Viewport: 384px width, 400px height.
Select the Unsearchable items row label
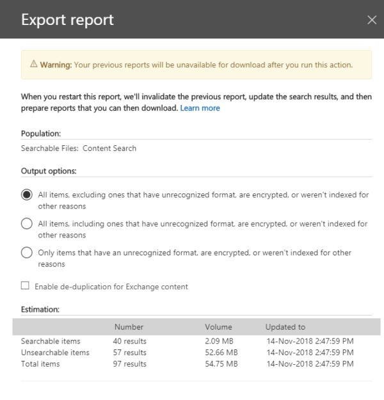(55, 353)
